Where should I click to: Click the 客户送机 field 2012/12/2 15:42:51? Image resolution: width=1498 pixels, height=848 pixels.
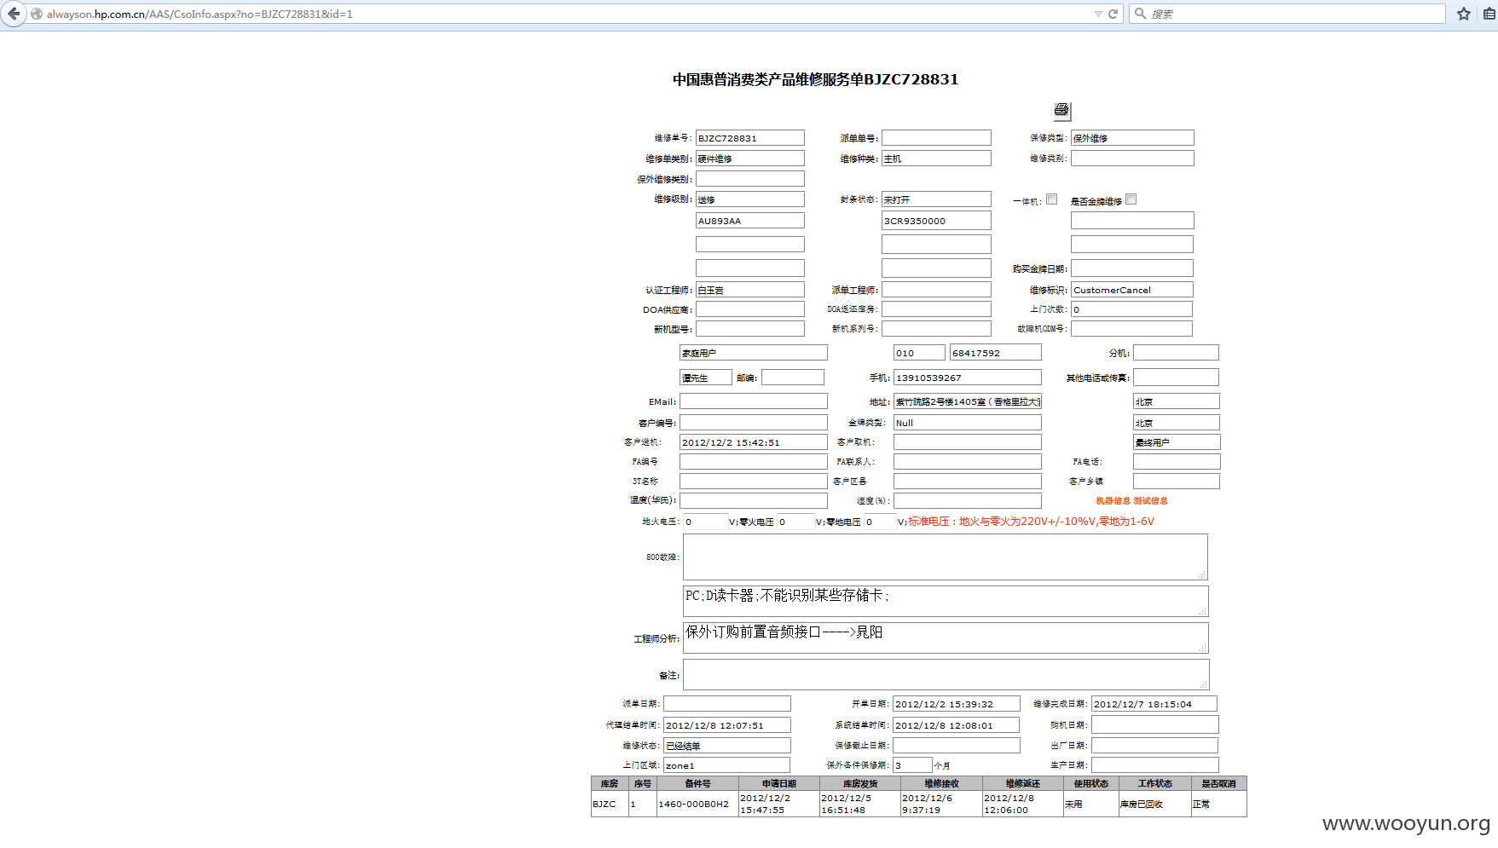pos(754,442)
